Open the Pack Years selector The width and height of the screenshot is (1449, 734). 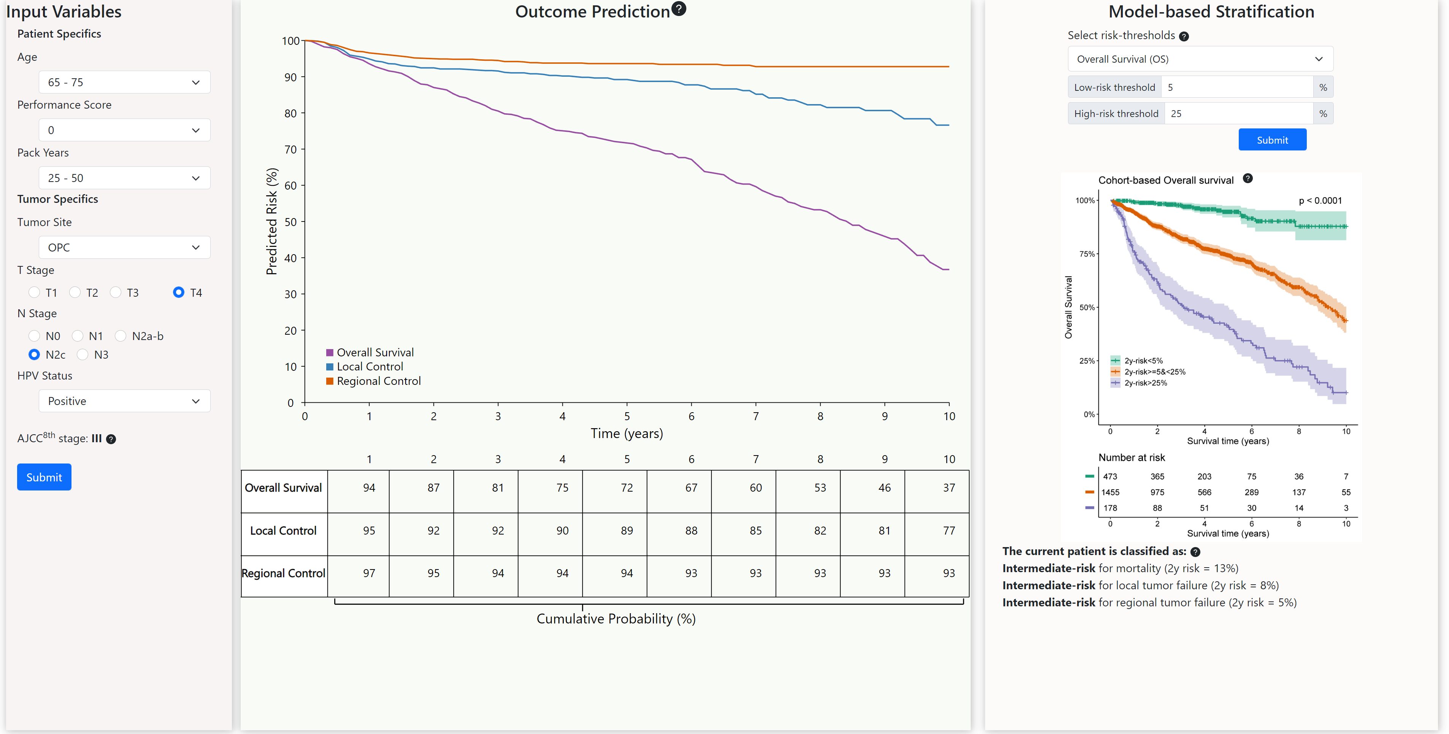point(124,177)
